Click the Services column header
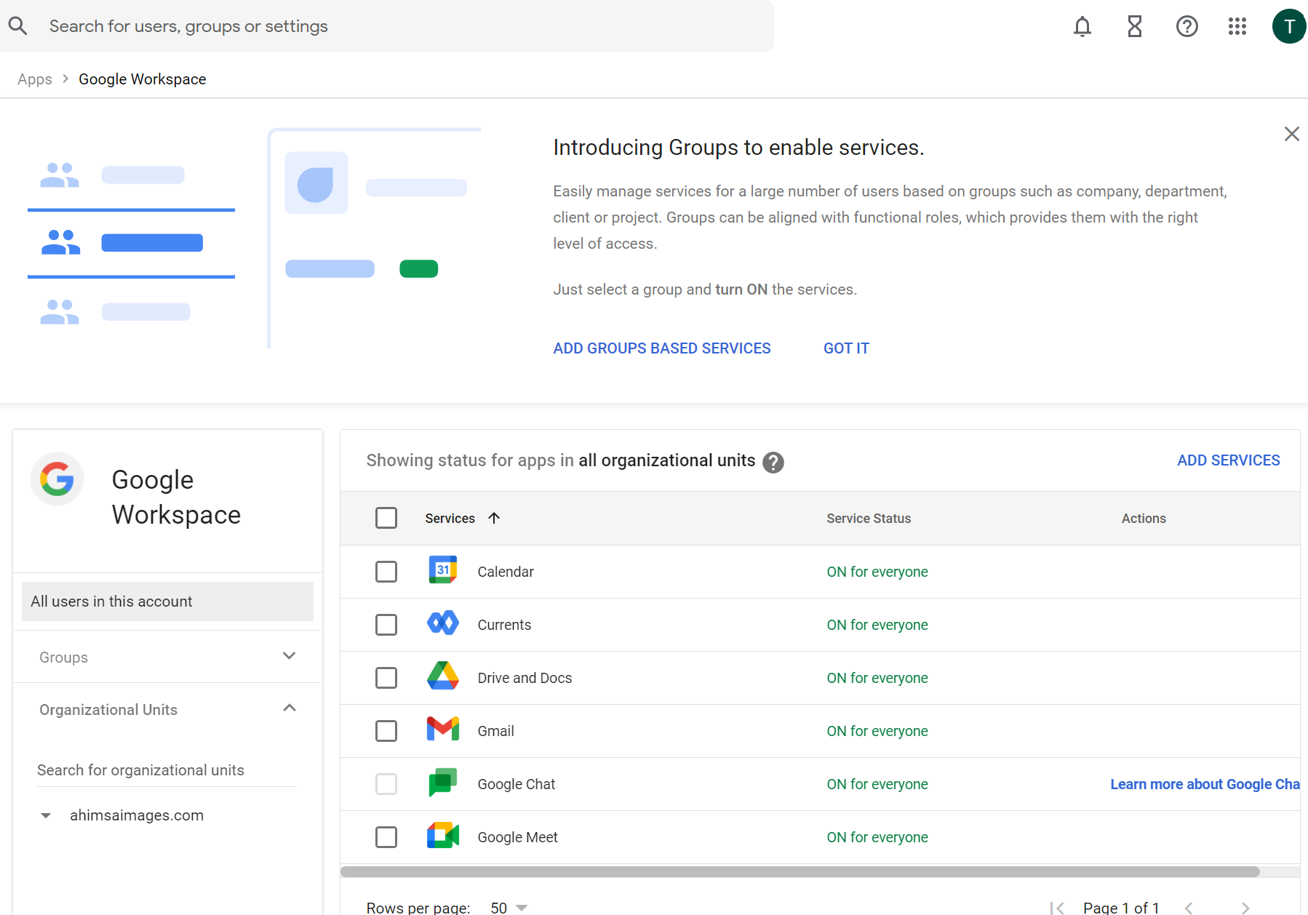Viewport: 1308px width, 915px height. (x=450, y=518)
